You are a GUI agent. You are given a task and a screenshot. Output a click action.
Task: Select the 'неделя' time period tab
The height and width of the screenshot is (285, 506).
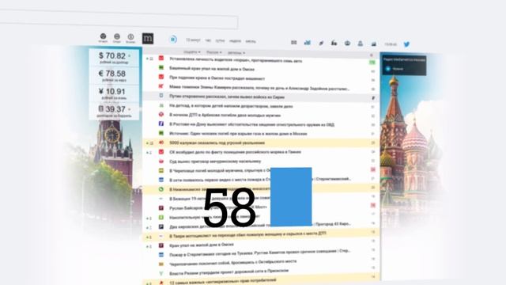pos(236,41)
